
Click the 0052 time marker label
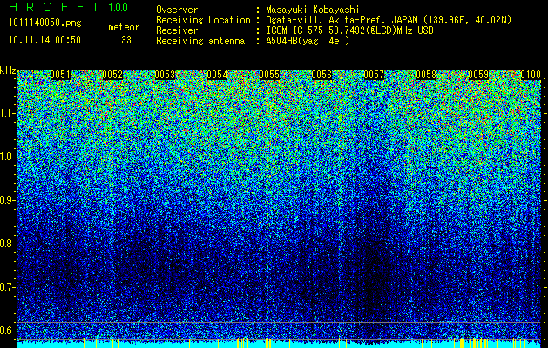click(112, 75)
